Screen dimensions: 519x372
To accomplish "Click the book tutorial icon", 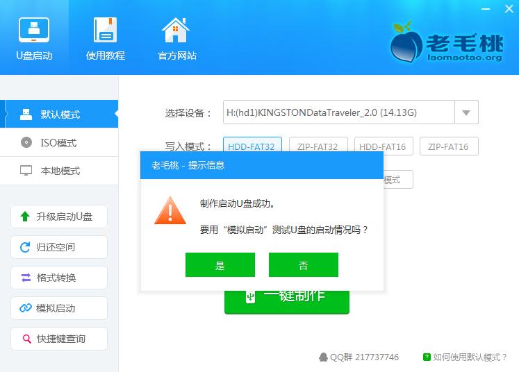I will coord(105,30).
